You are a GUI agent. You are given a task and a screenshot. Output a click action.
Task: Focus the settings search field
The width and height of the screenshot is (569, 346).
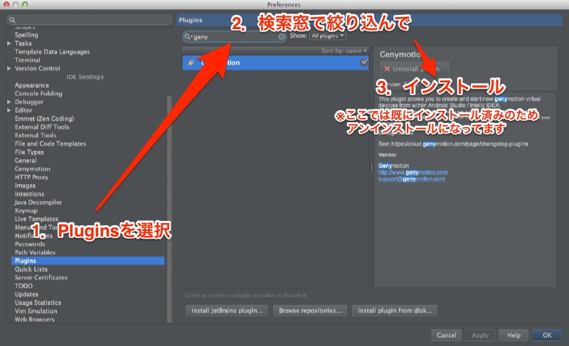click(90, 20)
